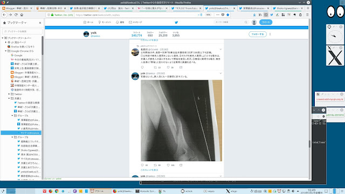Click the green padlock site-info icon
Image resolution: width=345 pixels, height=194 pixels.
52,15
